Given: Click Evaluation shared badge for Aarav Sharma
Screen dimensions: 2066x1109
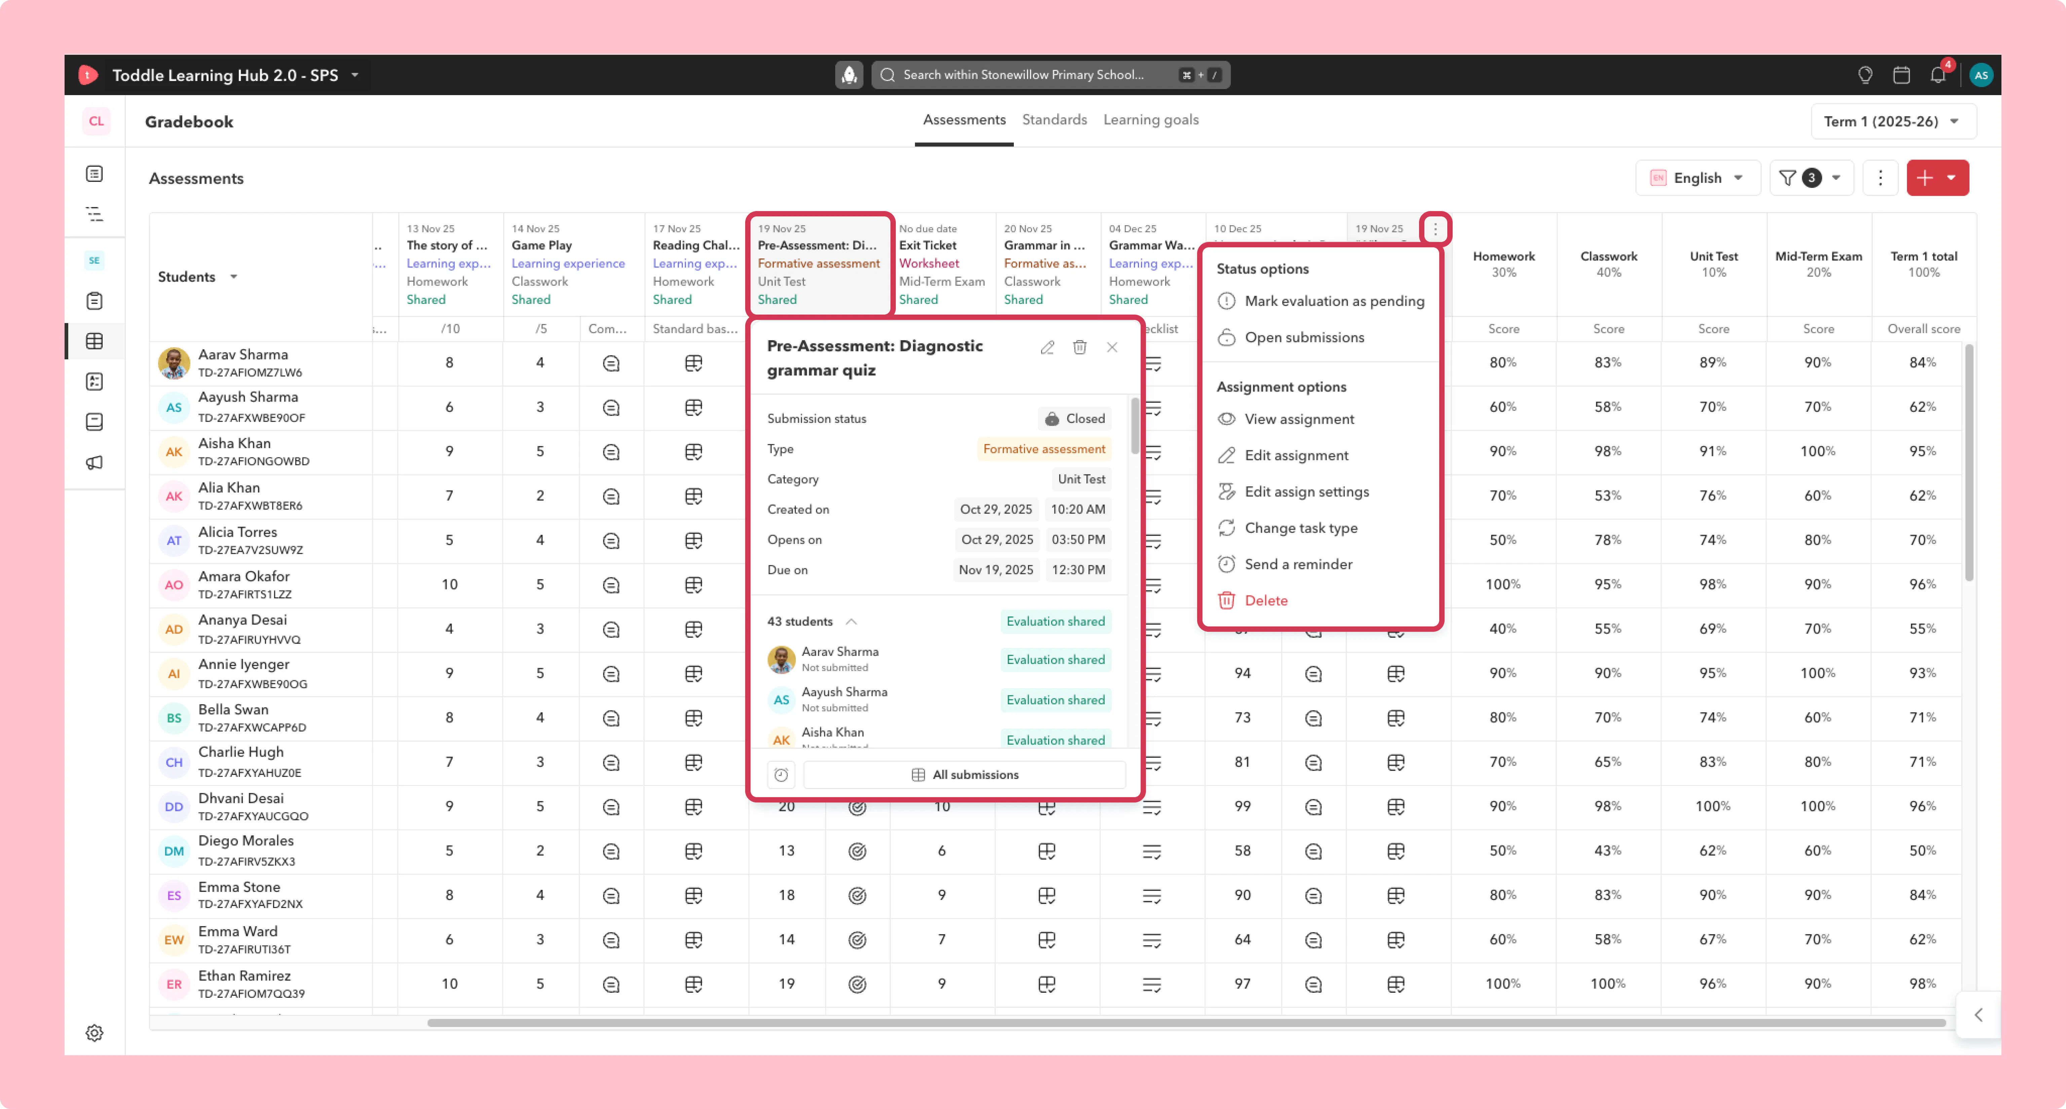Looking at the screenshot, I should point(1056,660).
